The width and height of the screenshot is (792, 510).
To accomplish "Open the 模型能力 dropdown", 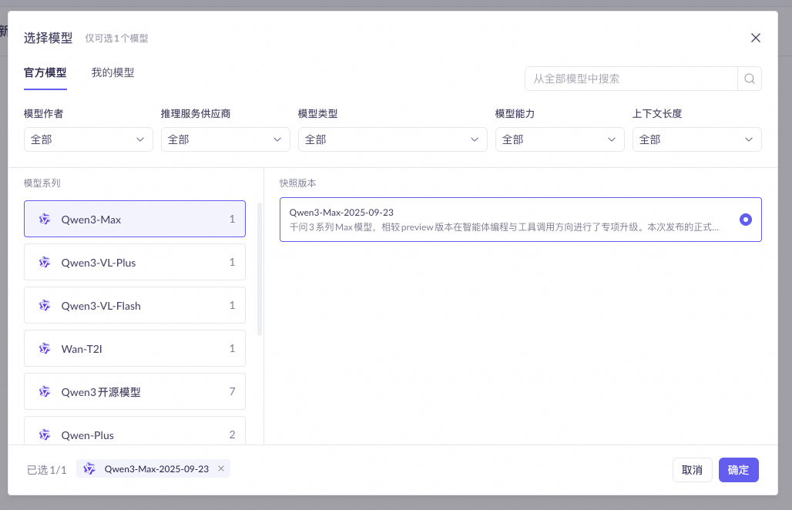I will tap(559, 139).
